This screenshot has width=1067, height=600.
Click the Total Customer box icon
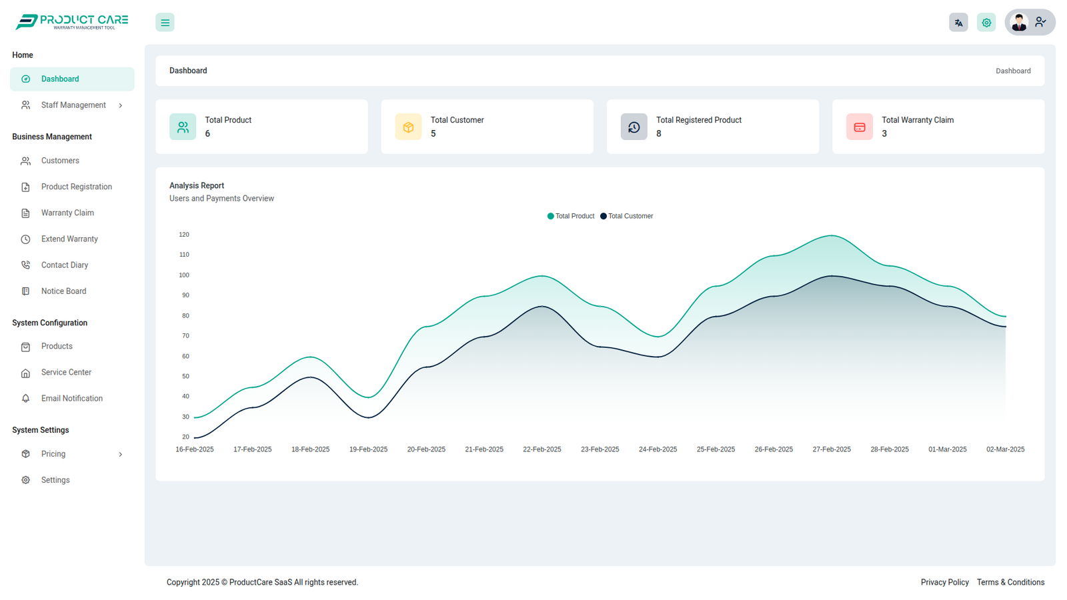(408, 127)
